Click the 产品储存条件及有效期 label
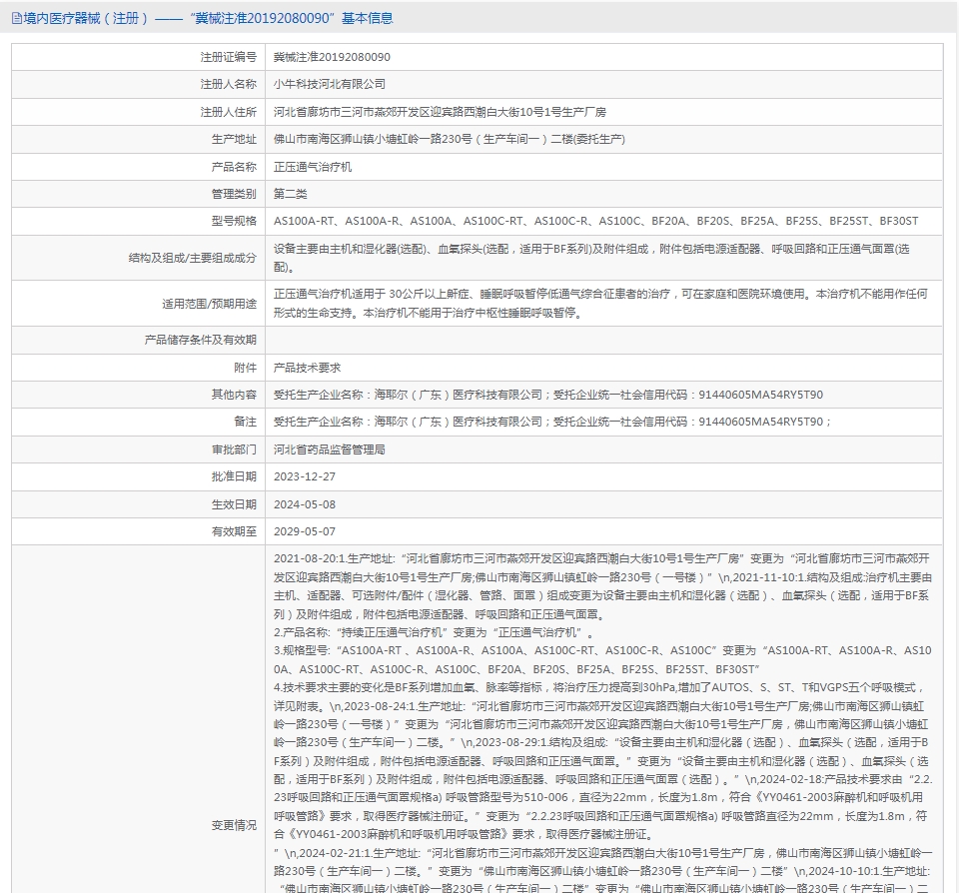Image resolution: width=959 pixels, height=893 pixels. click(200, 340)
